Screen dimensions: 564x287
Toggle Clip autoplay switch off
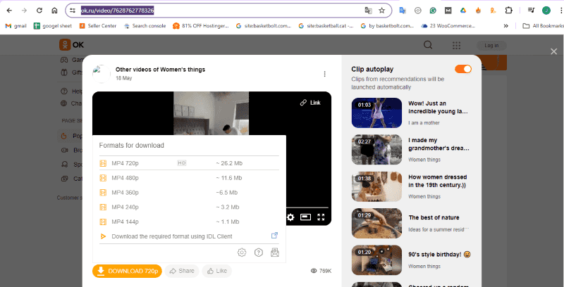click(463, 69)
